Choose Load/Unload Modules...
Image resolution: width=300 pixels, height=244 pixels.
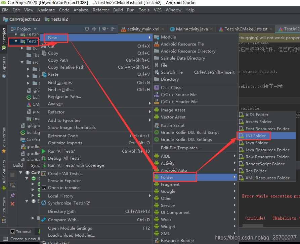(96, 235)
